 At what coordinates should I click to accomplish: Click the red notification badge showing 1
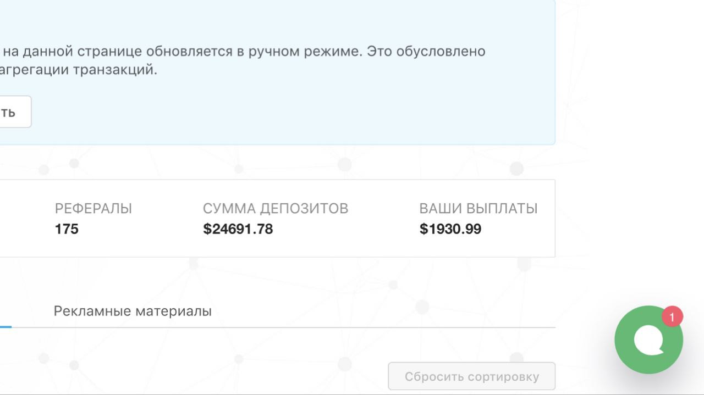672,317
